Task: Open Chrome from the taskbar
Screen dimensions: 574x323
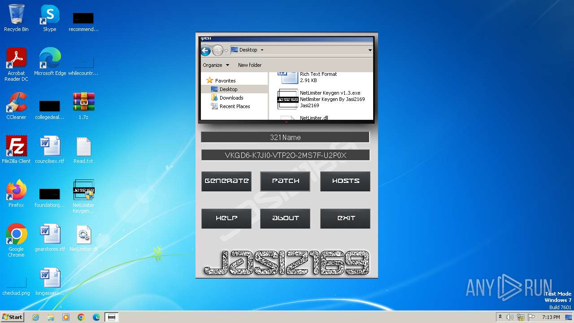Action: click(81, 317)
